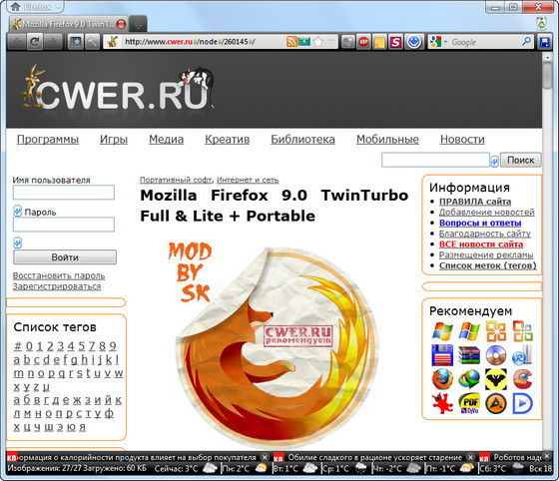This screenshot has width=559, height=481.
Task: Click the site search text field
Action: pos(435,160)
